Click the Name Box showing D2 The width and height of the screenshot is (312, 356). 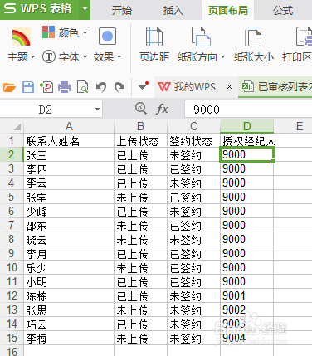[x=46, y=110]
